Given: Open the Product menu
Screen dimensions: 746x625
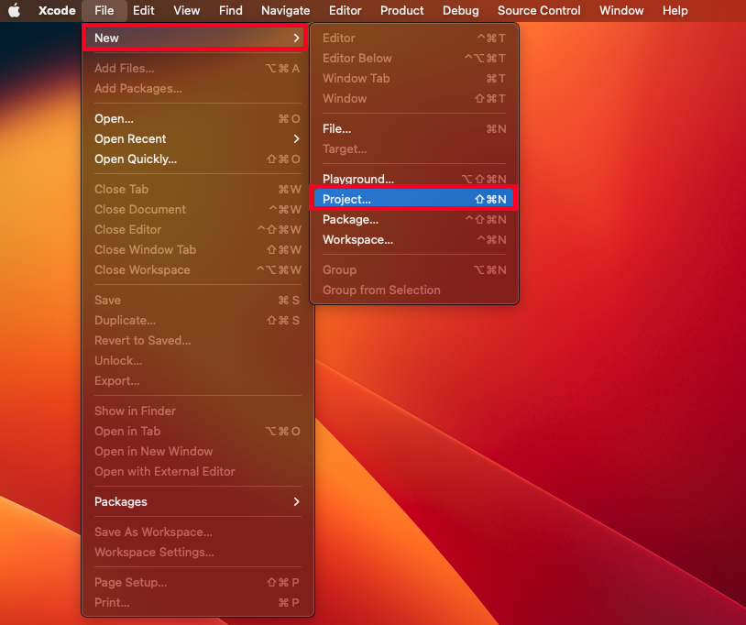Looking at the screenshot, I should [401, 10].
